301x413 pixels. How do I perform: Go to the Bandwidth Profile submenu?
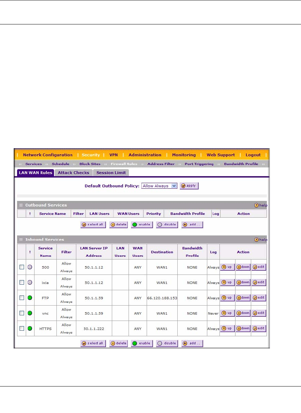point(241,164)
